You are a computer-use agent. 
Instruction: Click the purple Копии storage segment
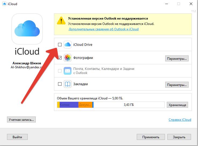click(69, 105)
